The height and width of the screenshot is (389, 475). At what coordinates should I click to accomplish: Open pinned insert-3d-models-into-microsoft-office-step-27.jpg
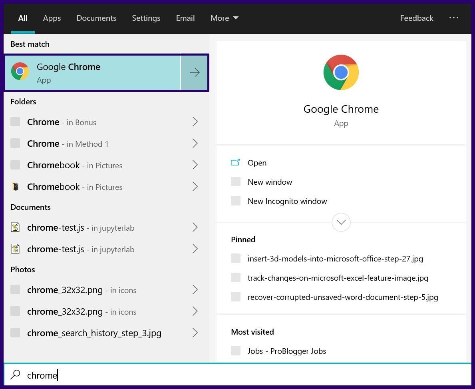[x=335, y=259]
